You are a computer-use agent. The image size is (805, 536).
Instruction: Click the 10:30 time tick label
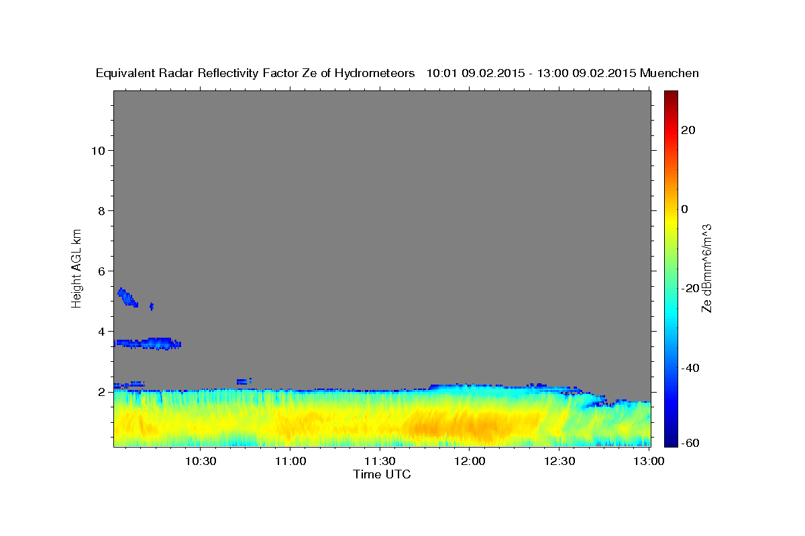pyautogui.click(x=201, y=461)
